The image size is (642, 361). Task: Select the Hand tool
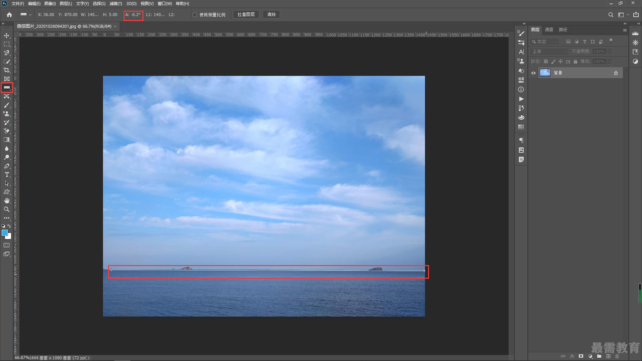pyautogui.click(x=7, y=201)
